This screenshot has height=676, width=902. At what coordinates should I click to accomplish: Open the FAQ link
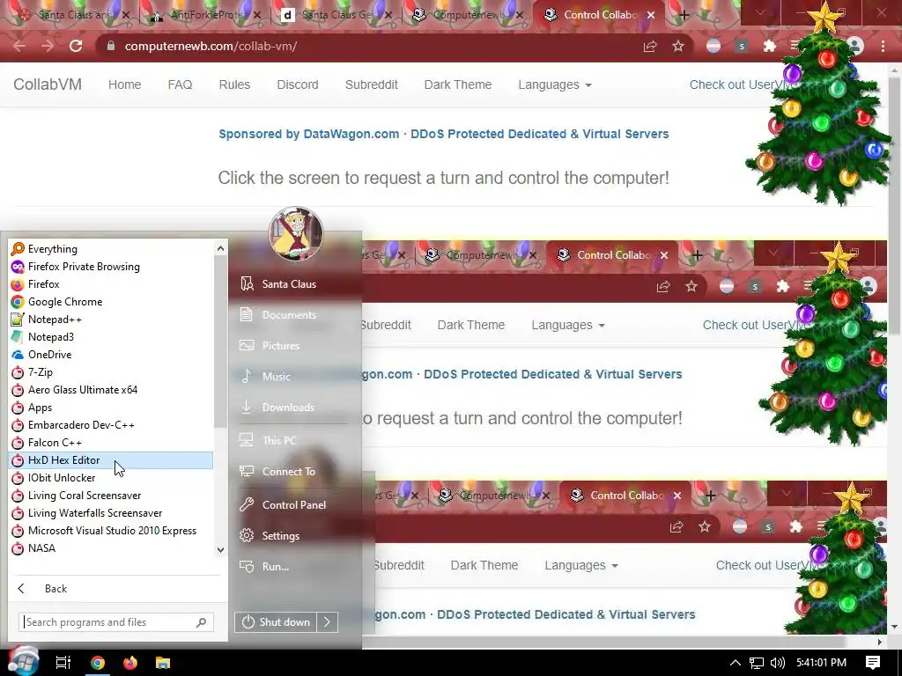click(180, 84)
